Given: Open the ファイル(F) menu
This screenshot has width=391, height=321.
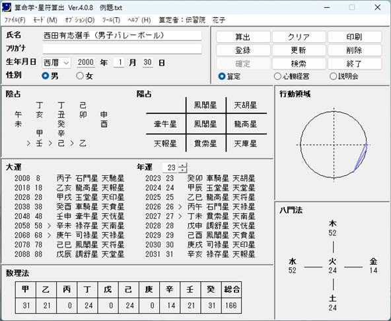Looking at the screenshot, I should click(x=15, y=20).
